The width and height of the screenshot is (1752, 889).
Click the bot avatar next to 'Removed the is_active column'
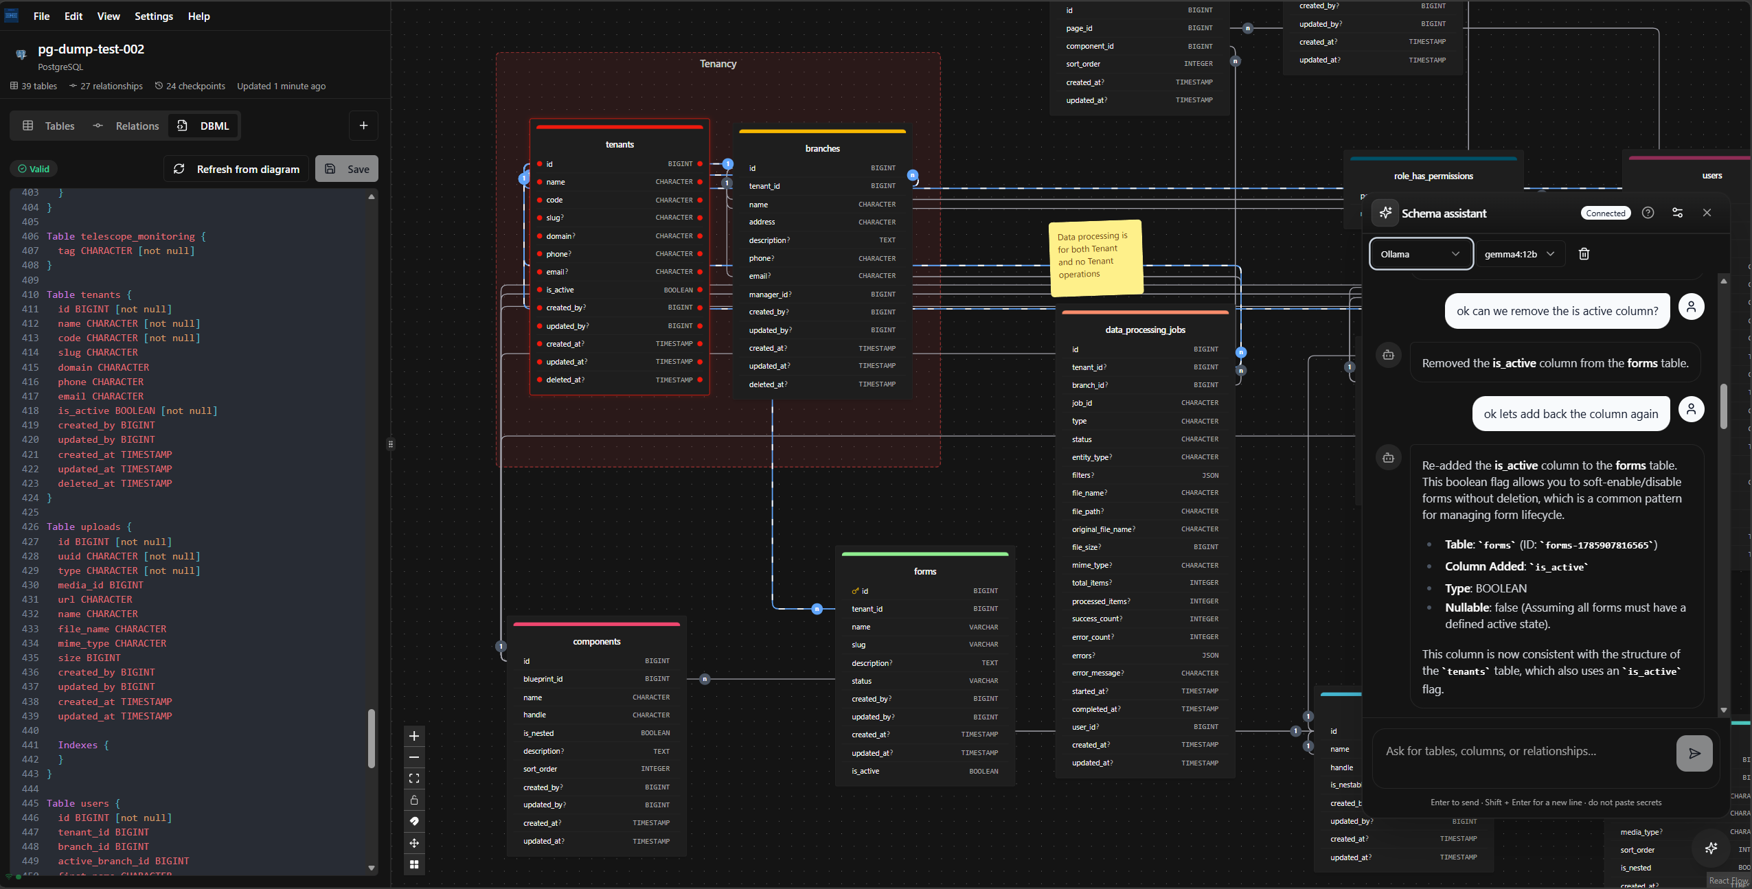(x=1389, y=355)
